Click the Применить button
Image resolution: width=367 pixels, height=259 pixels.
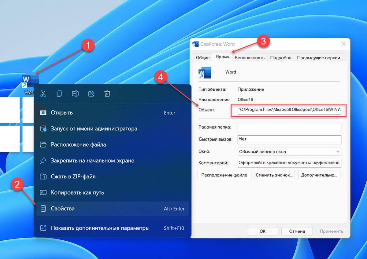[332, 231]
